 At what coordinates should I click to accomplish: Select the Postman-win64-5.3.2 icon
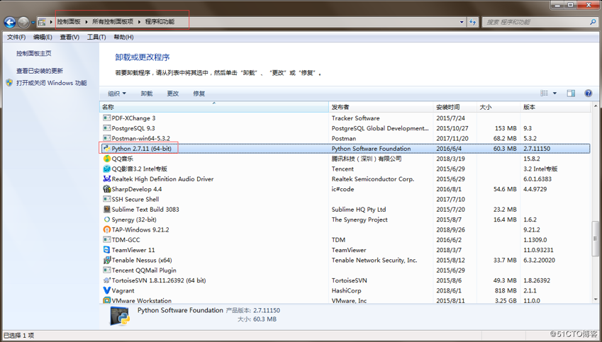pos(107,138)
